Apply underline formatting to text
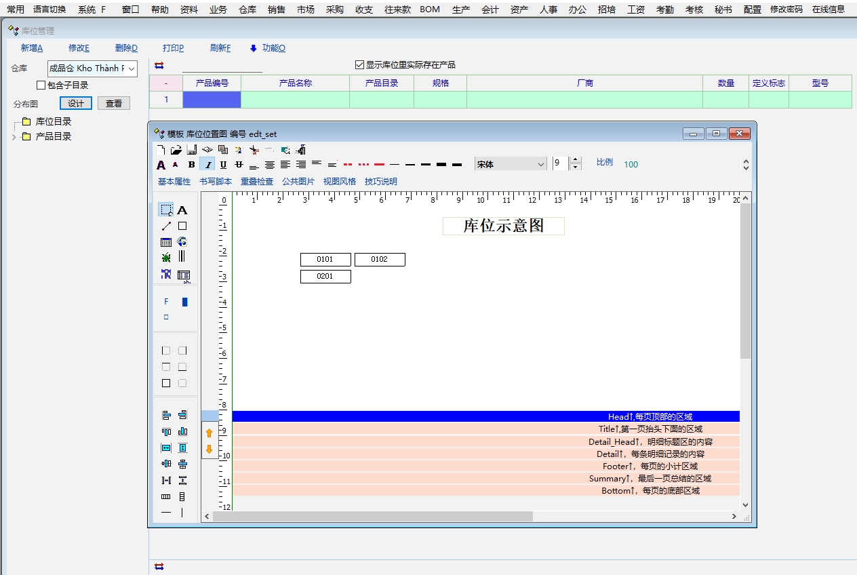This screenshot has width=857, height=575. tap(223, 165)
